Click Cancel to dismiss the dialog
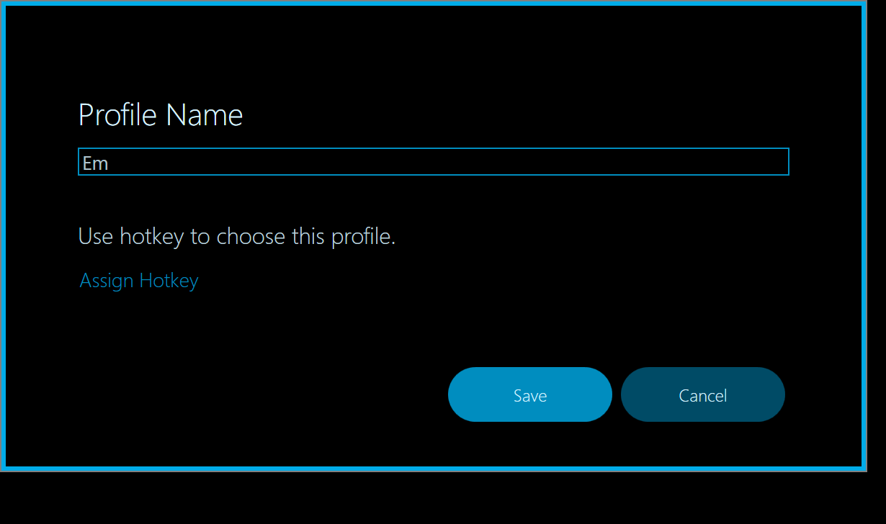 click(702, 394)
